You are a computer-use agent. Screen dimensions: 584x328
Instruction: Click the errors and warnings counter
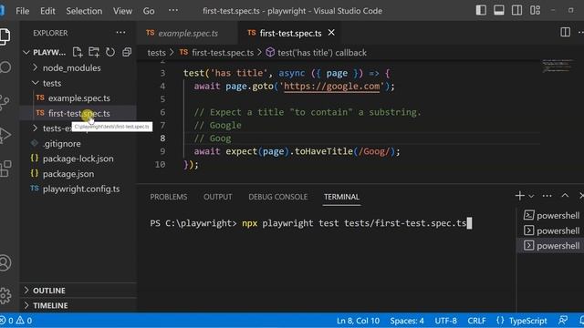tap(16, 321)
